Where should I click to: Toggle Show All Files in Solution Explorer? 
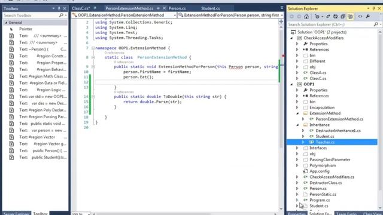click(351, 17)
